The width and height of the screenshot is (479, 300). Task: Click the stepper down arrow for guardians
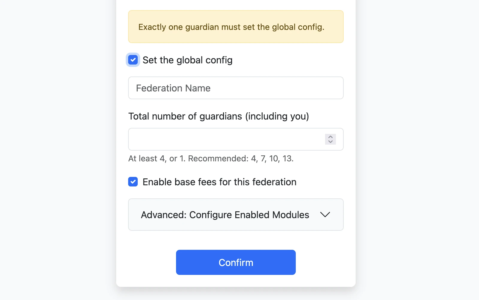[330, 142]
